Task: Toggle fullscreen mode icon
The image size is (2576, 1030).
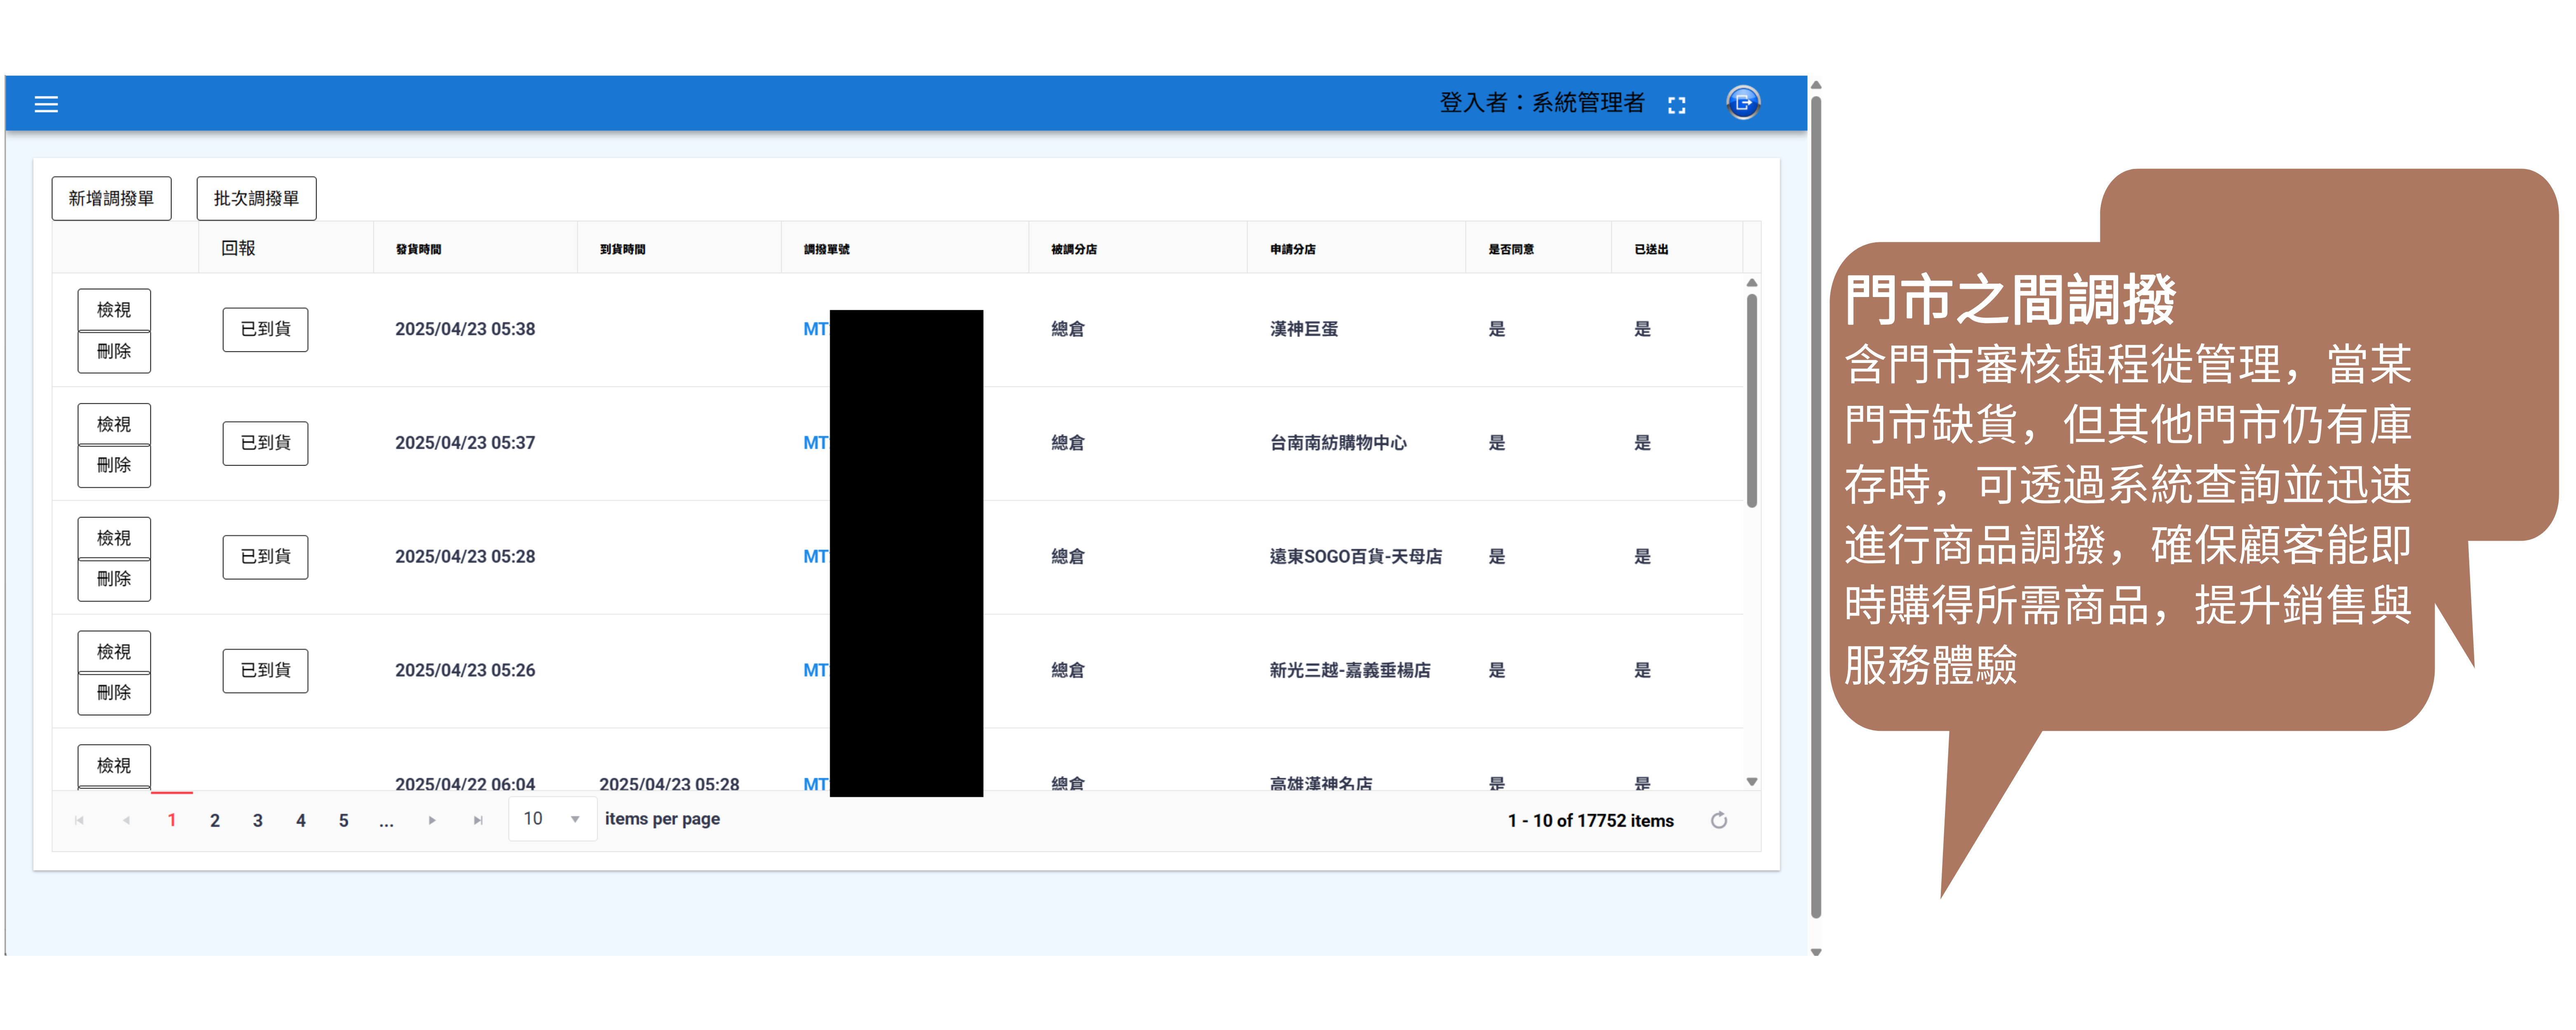Action: click(1677, 105)
